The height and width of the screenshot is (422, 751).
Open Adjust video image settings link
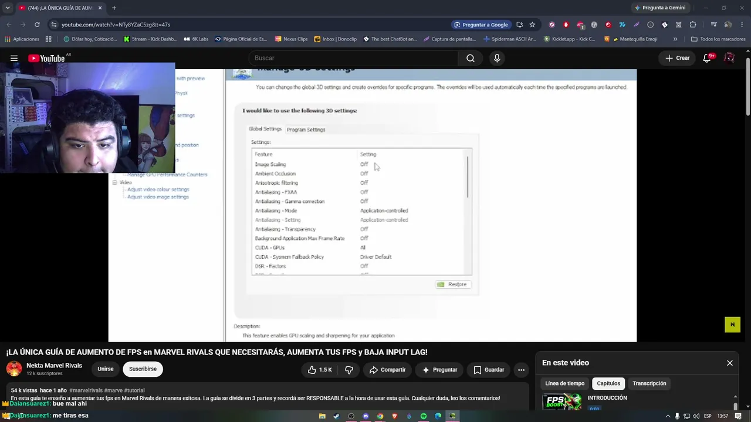coord(158,197)
